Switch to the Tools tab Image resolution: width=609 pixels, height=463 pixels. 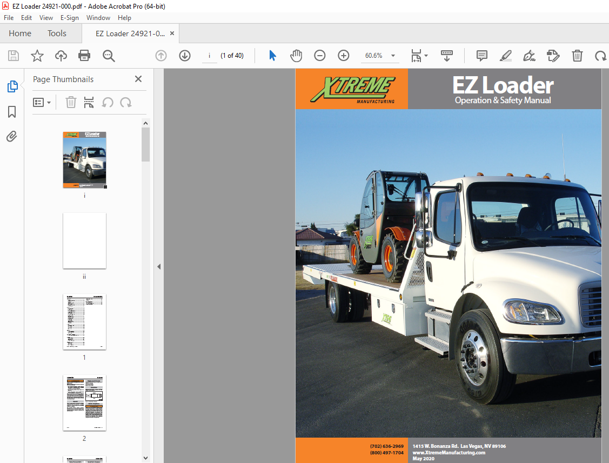(57, 33)
